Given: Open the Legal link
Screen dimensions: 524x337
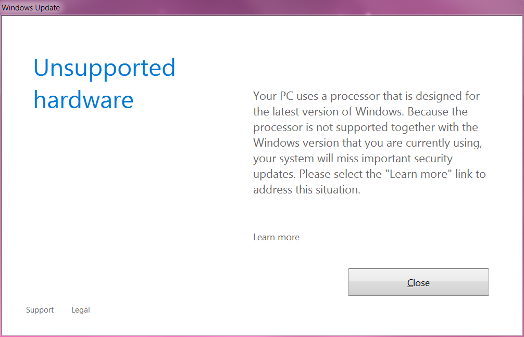Looking at the screenshot, I should [81, 310].
